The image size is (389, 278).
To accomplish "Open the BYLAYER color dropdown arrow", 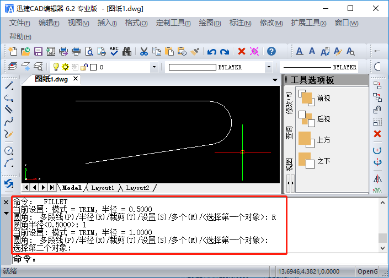I will pos(269,67).
